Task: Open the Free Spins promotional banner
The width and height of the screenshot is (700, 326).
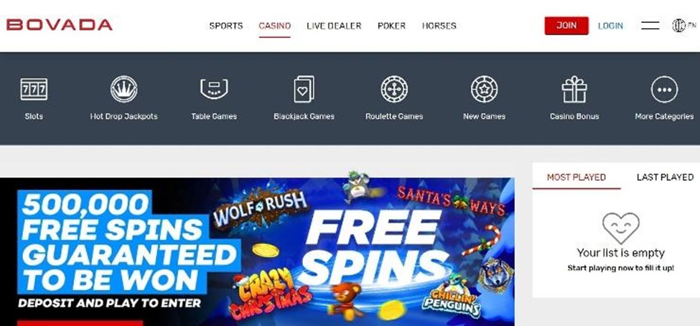Action: point(257,252)
